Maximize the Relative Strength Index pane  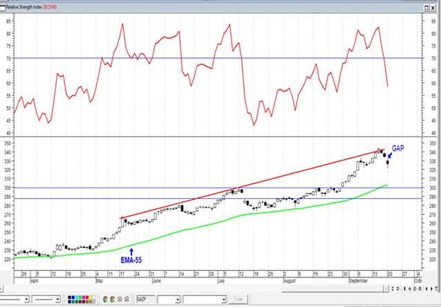426,7
